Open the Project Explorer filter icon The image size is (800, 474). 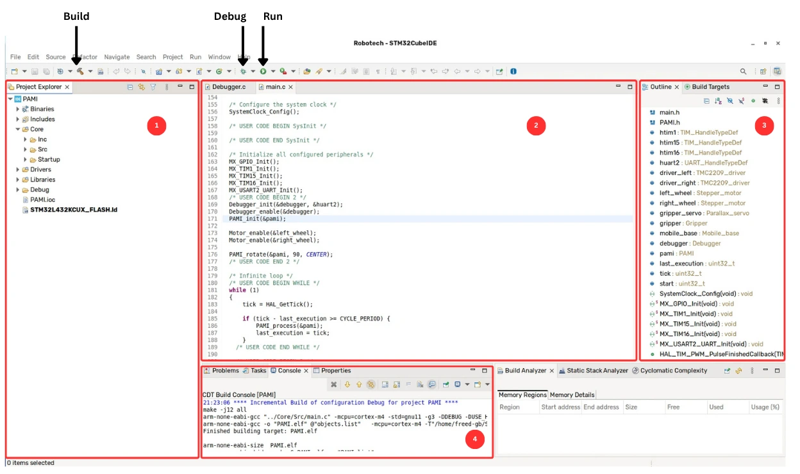[153, 87]
